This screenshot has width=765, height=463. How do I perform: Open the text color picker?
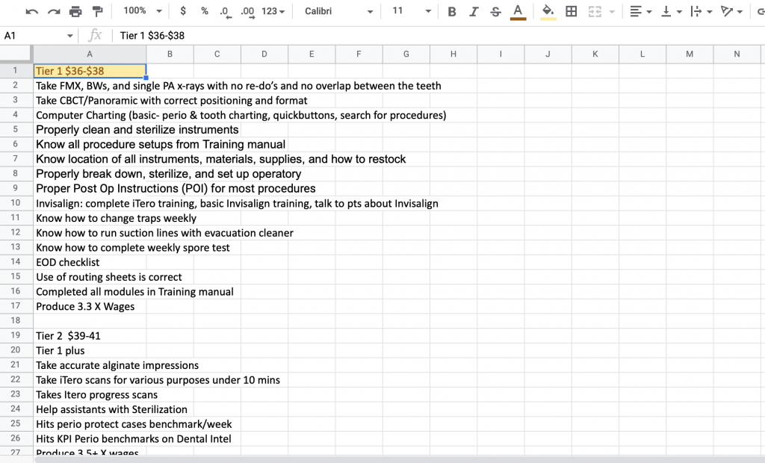coord(518,12)
